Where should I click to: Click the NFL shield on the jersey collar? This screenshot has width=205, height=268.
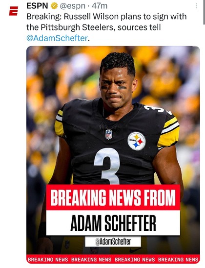(109, 134)
